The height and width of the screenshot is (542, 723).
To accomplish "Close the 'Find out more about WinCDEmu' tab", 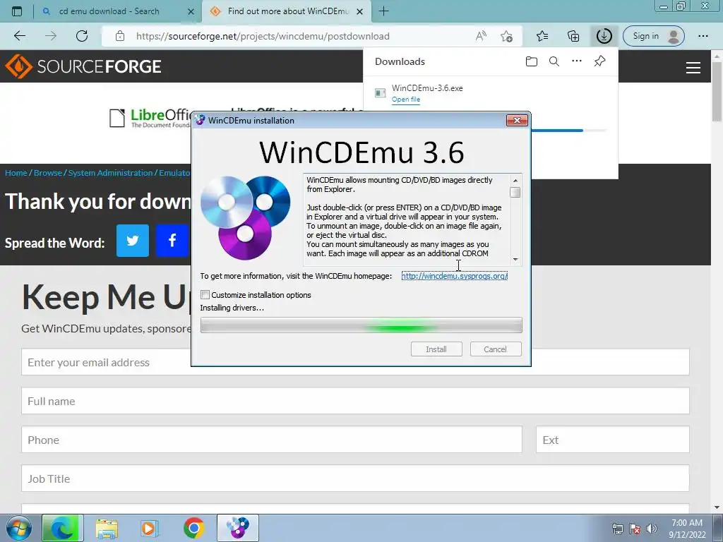I will (x=360, y=11).
